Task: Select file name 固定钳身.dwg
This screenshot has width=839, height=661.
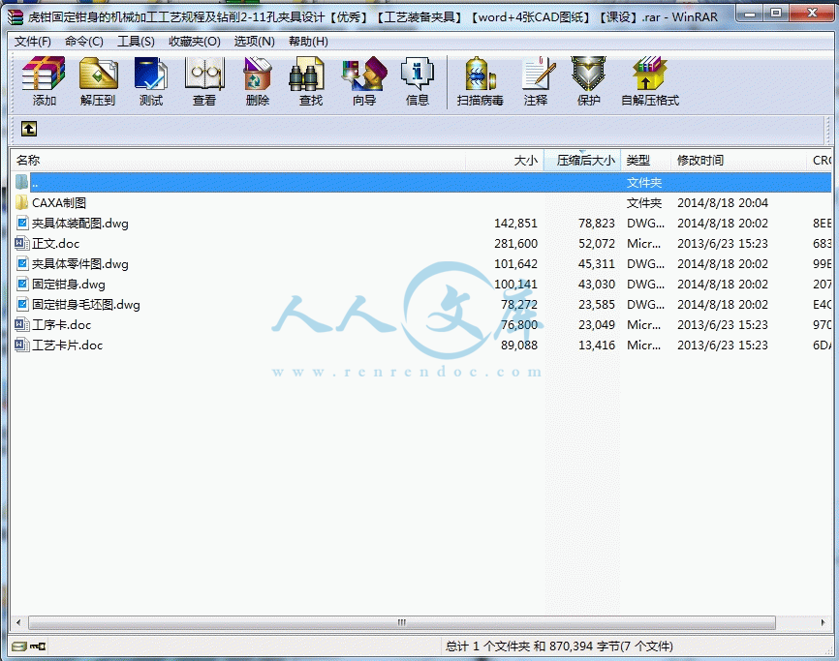Action: point(69,284)
